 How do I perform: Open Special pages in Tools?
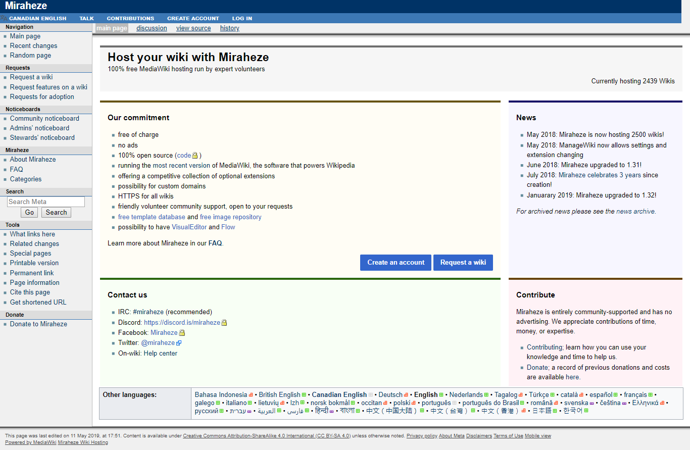[30, 254]
